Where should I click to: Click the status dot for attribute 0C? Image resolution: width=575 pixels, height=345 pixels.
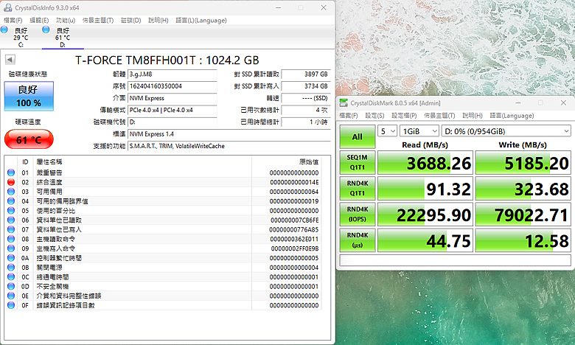(11, 276)
